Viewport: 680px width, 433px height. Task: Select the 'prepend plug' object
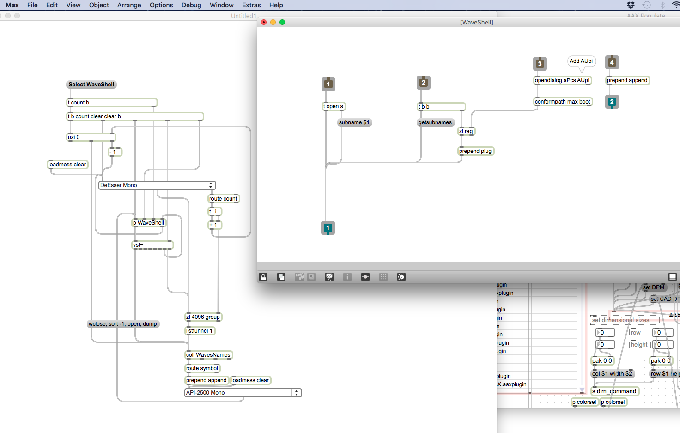click(476, 151)
